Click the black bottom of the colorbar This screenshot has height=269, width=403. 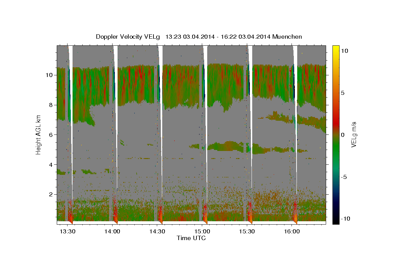point(336,220)
